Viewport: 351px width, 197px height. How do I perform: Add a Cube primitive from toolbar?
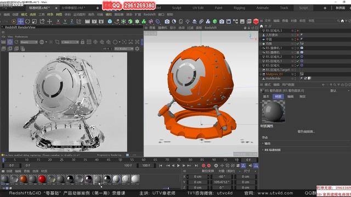click(x=110, y=21)
